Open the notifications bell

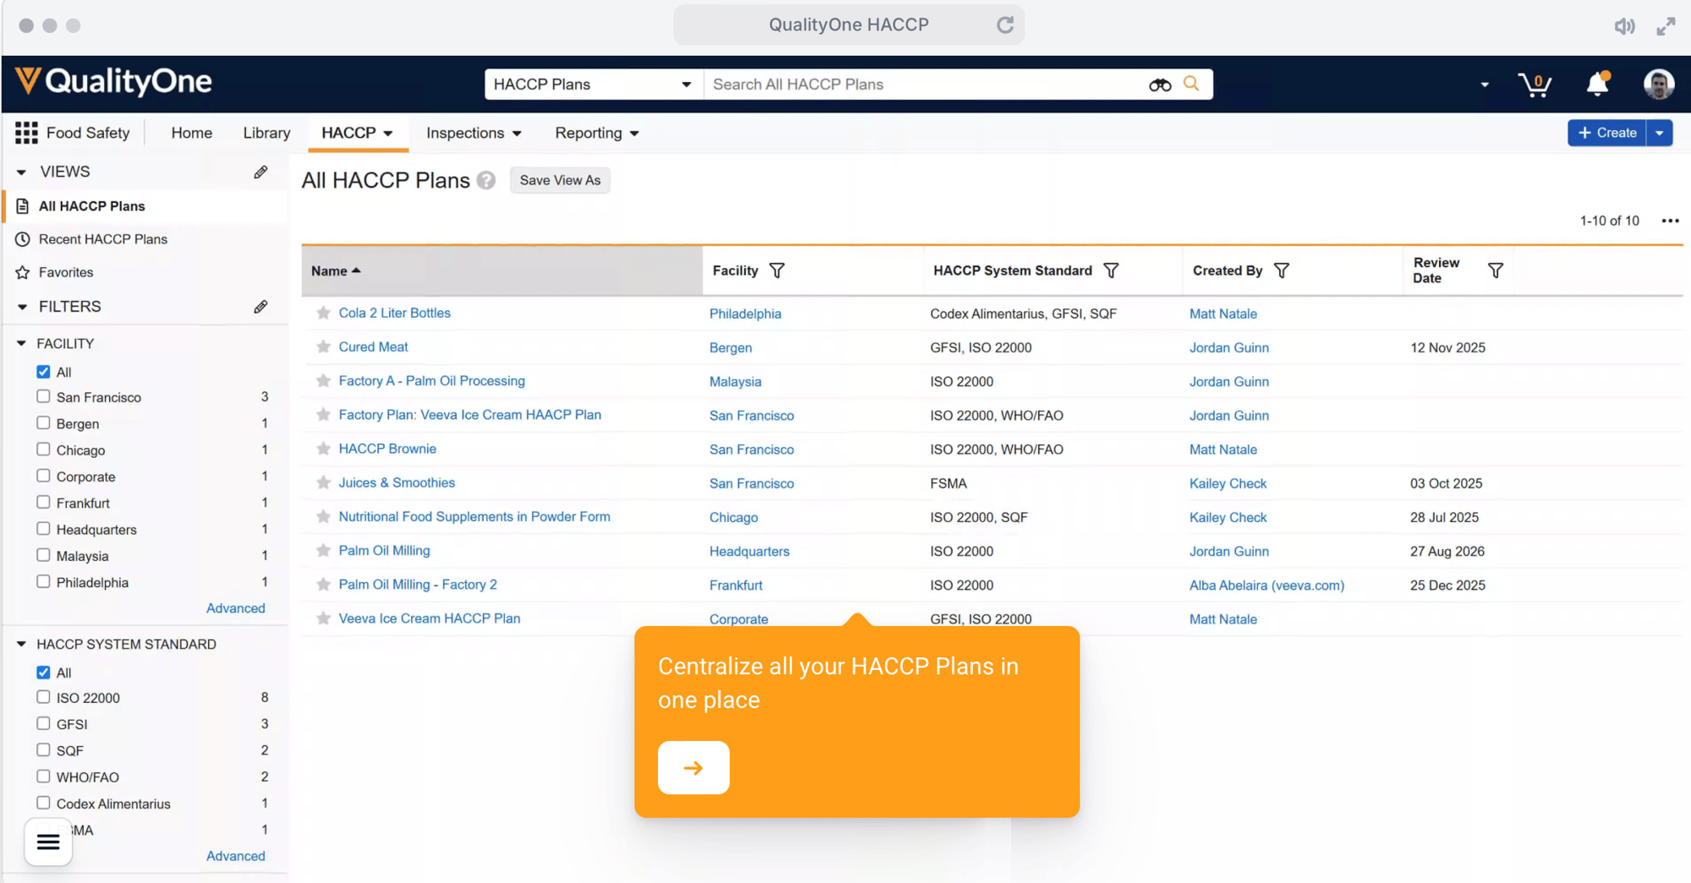click(1597, 84)
